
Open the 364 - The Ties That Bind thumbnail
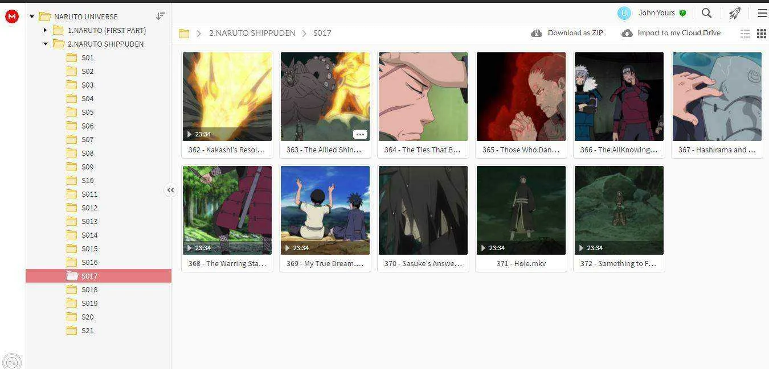pos(423,97)
